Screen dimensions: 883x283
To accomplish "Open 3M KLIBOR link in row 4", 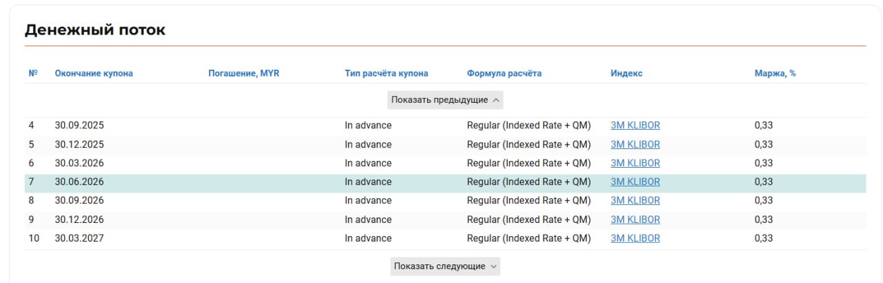I will [x=635, y=126].
